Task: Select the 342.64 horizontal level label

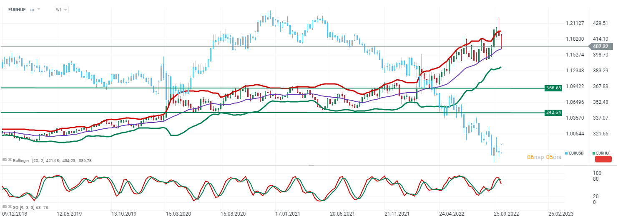Action: pos(553,113)
